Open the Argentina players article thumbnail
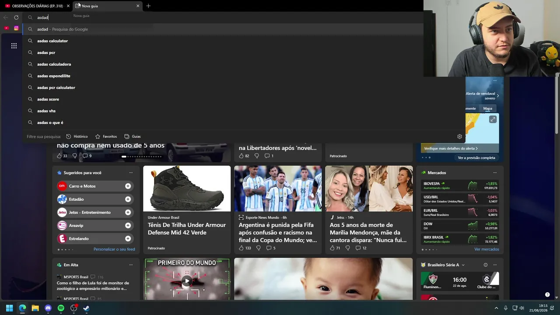 [278, 189]
